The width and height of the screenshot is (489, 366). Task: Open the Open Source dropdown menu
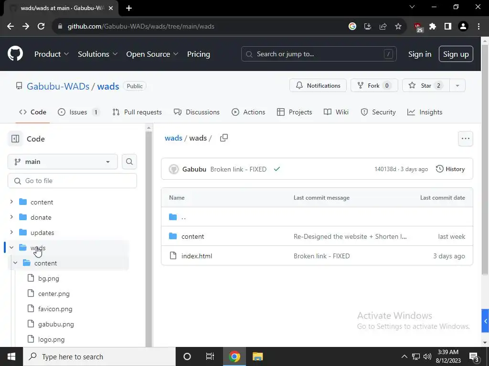click(x=152, y=54)
